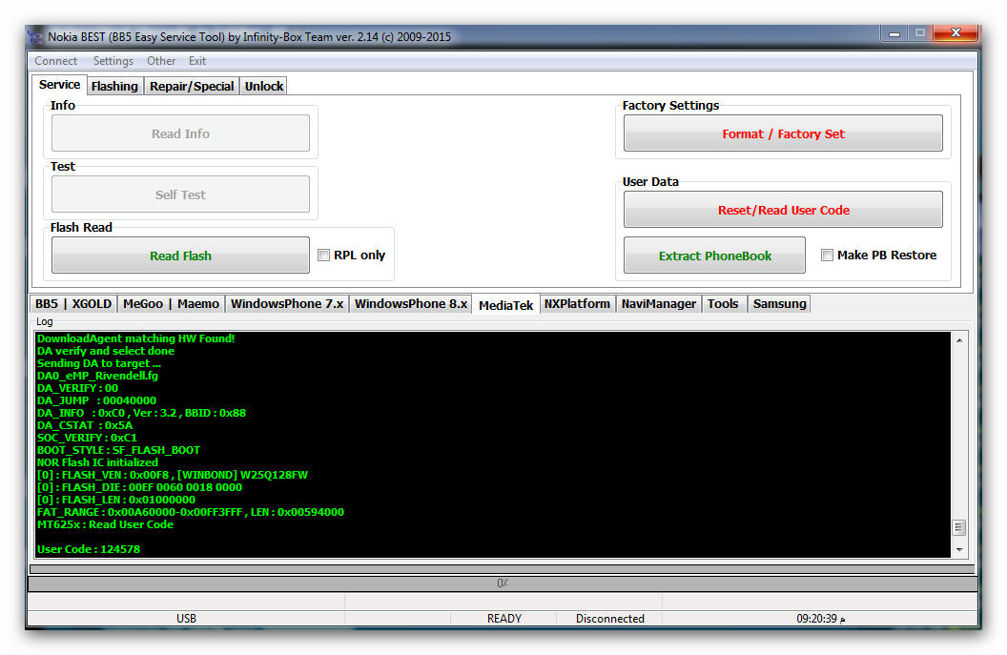The height and width of the screenshot is (655, 1007).
Task: Close the Nokia BEST window
Action: (x=955, y=33)
